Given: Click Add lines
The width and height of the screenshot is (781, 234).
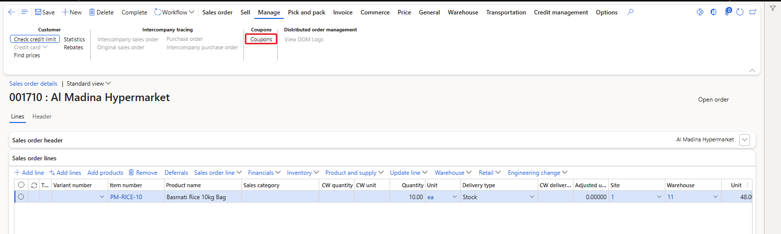Looking at the screenshot, I should [65, 173].
